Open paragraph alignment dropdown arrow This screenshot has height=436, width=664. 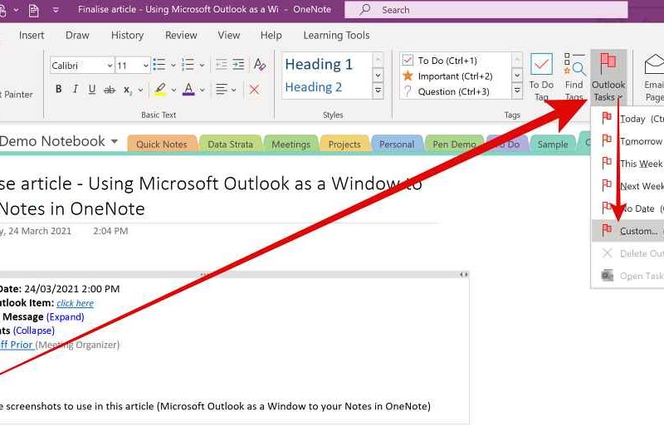point(233,90)
